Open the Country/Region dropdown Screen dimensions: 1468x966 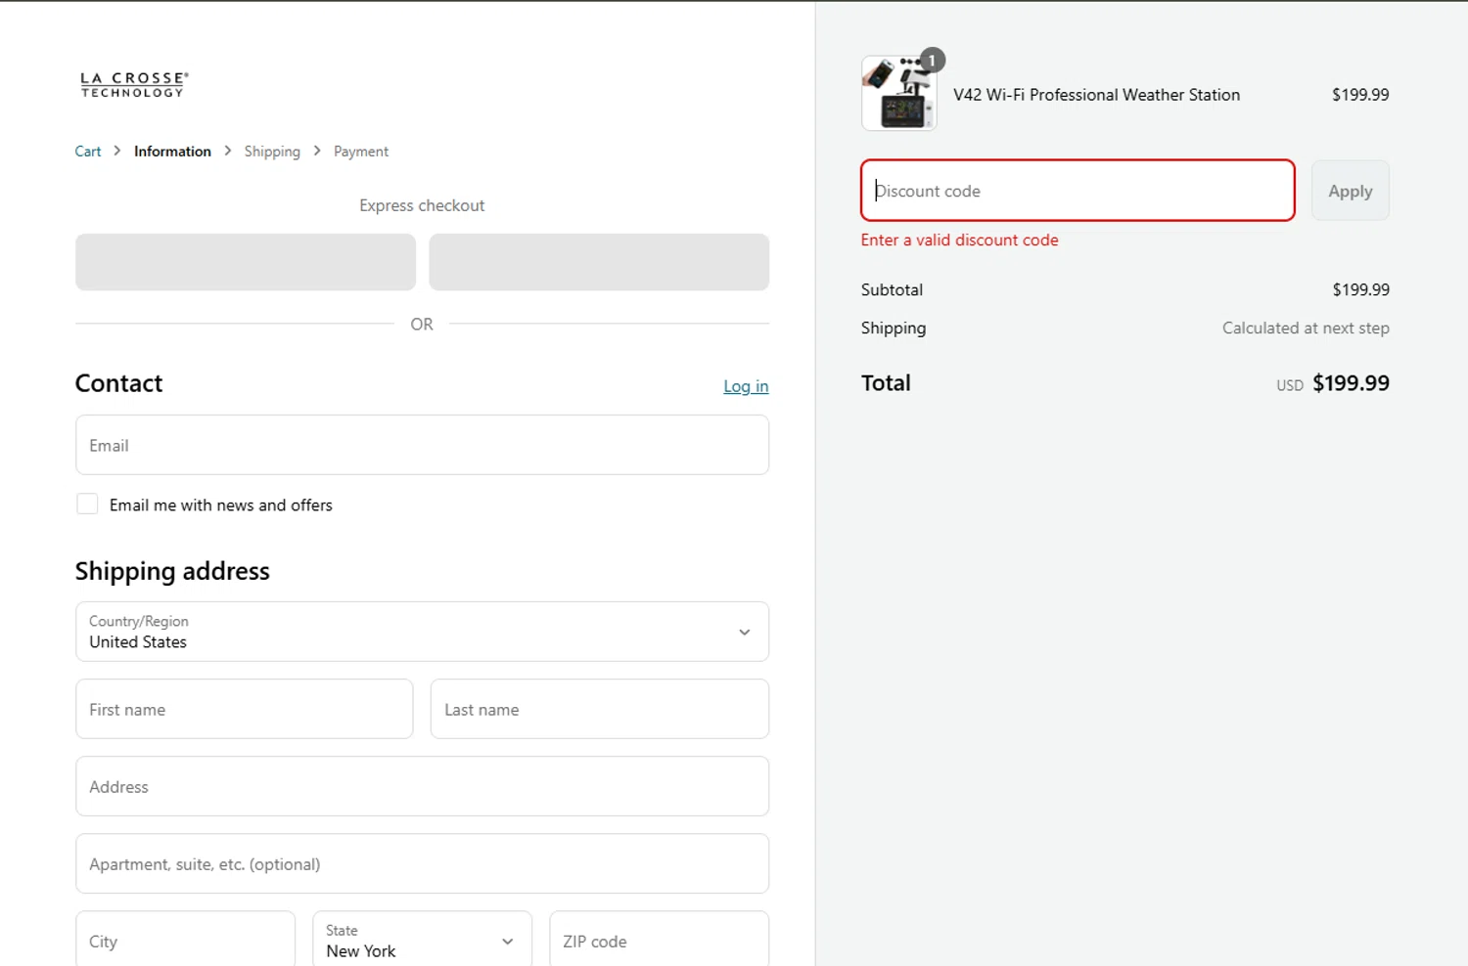pos(422,632)
